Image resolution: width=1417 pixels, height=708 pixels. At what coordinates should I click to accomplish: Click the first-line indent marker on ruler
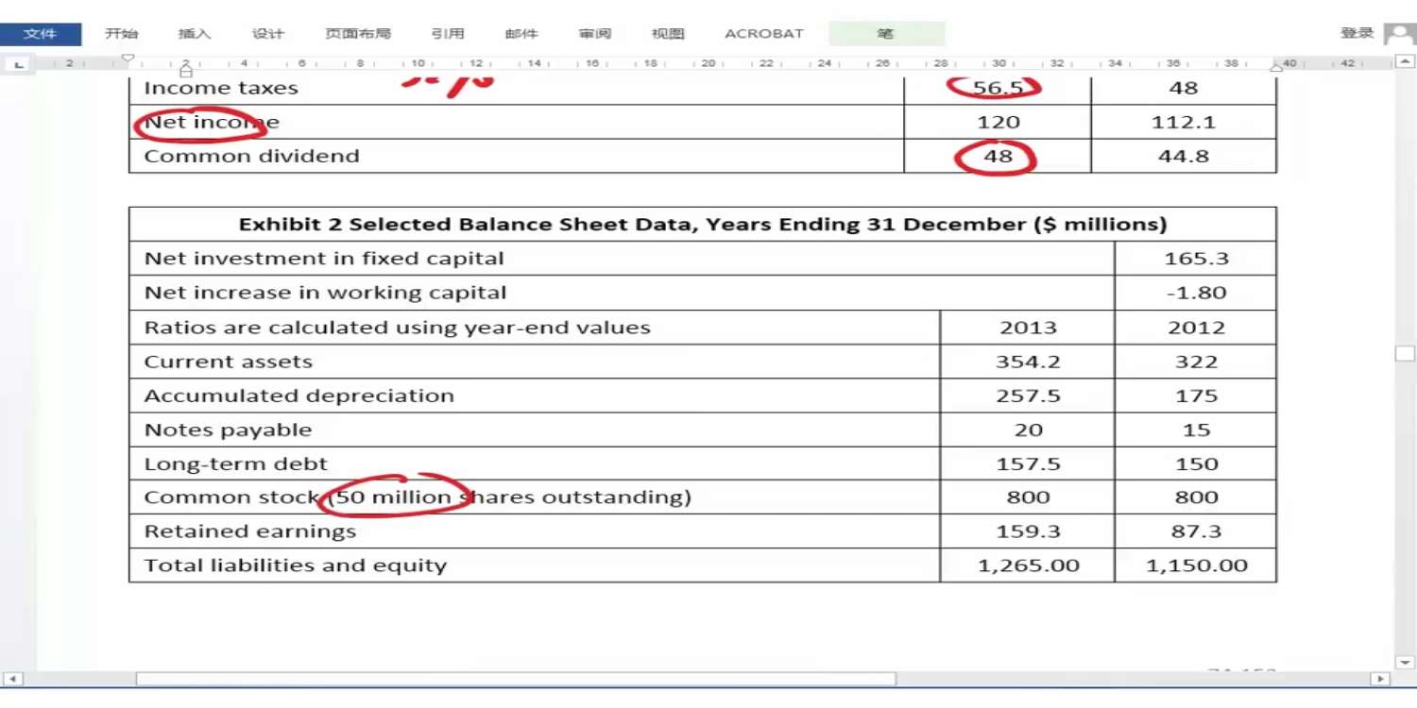(x=129, y=59)
